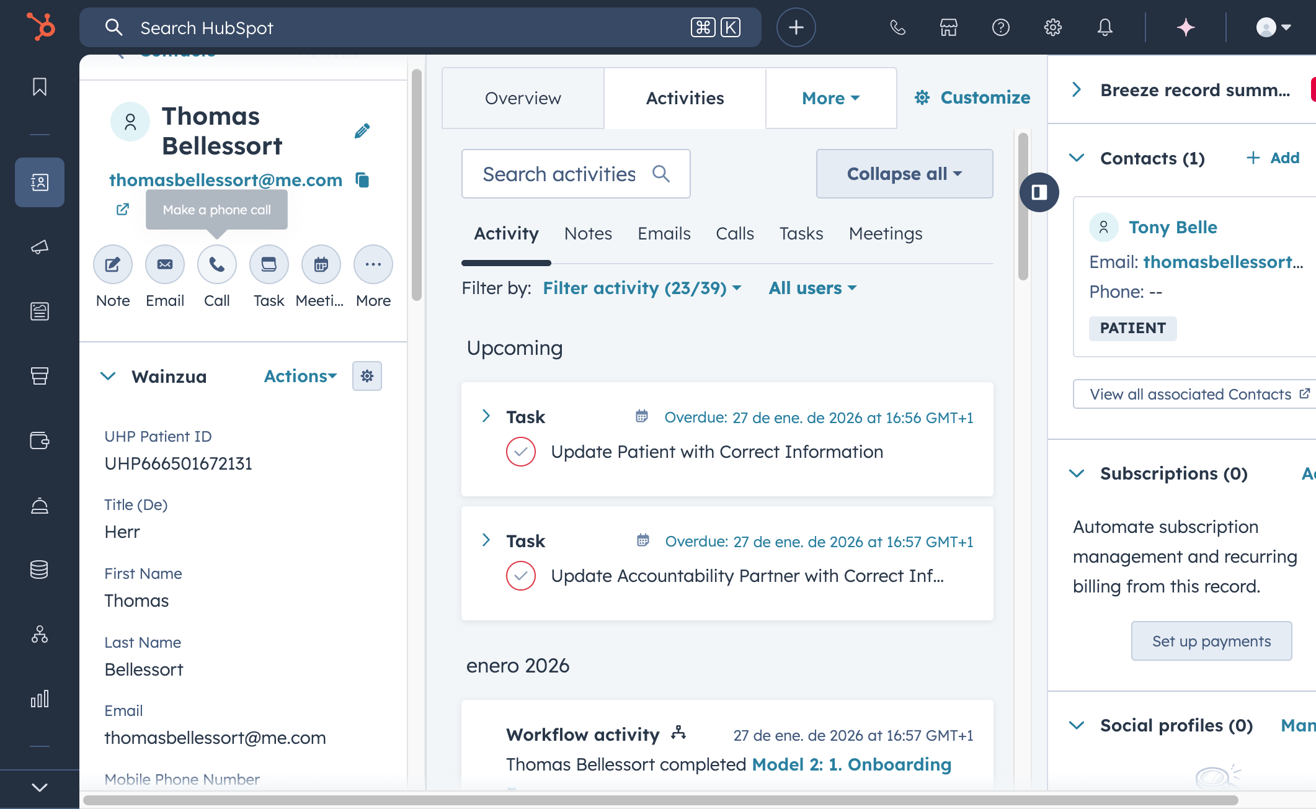Open the Wainzua Actions dropdown
Screen dimensions: 1316x809
(x=300, y=376)
